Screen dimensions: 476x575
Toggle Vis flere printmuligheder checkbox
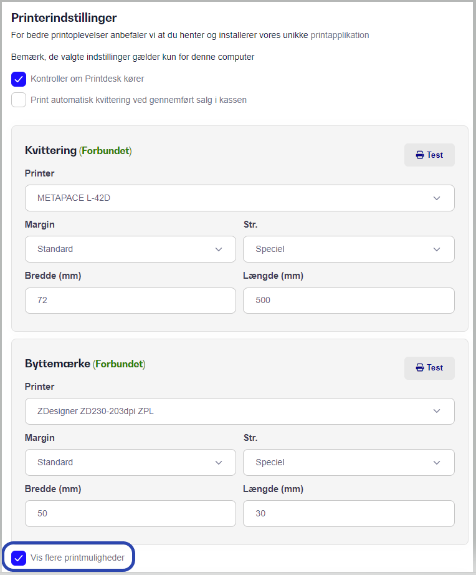pos(19,558)
